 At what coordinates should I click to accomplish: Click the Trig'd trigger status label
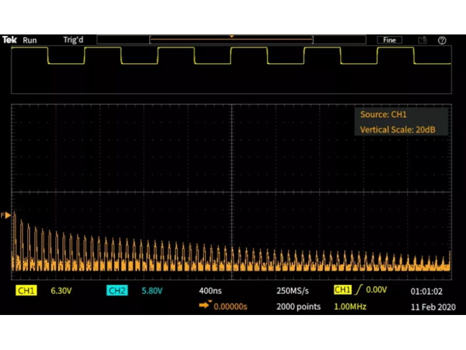(x=73, y=40)
